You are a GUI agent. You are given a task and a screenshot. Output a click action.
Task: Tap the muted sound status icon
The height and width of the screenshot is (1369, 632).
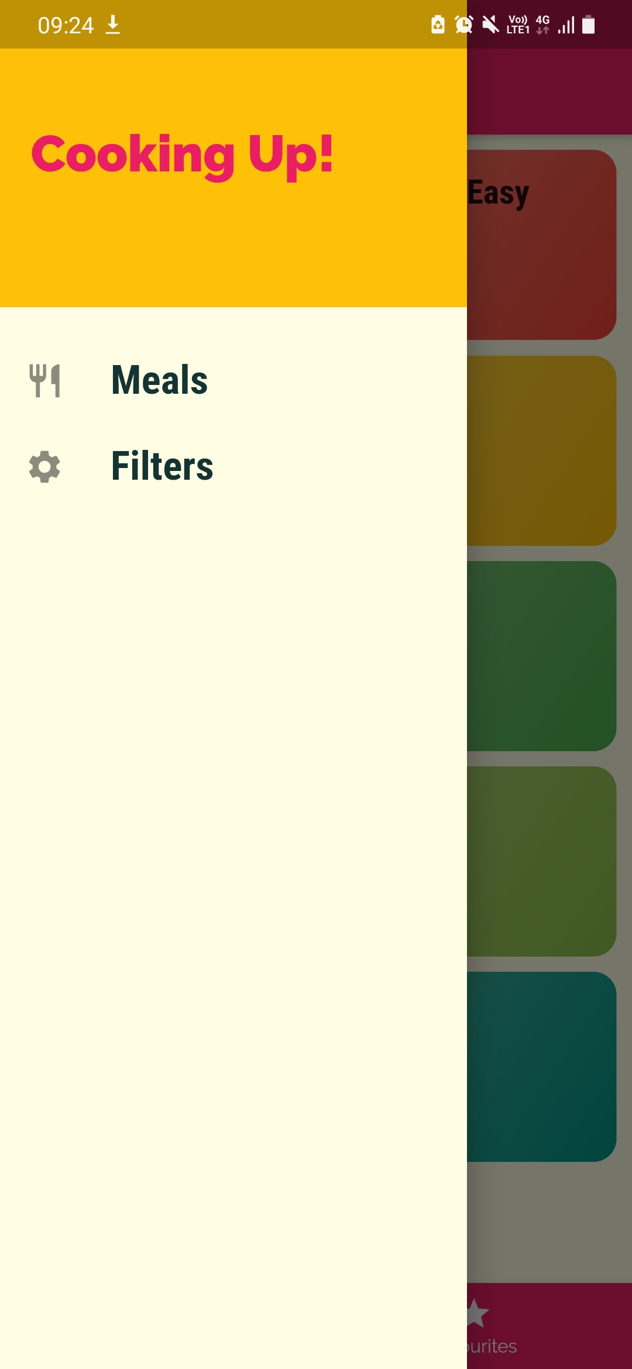click(x=490, y=25)
